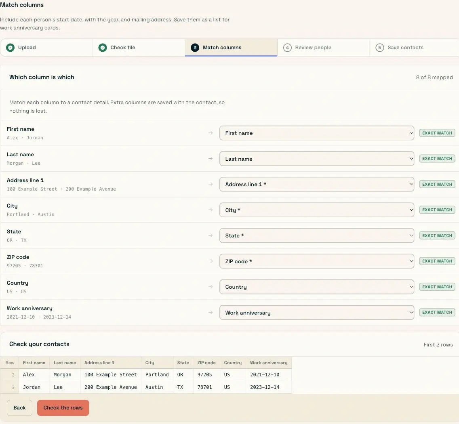
Task: Change the Work anniversary mapping dropdown
Action: tap(317, 313)
